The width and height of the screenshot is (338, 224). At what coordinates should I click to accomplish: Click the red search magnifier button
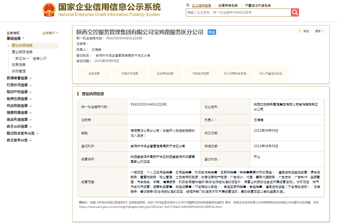pyautogui.click(x=295, y=12)
